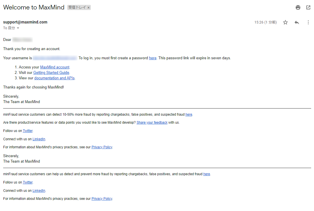The height and width of the screenshot is (211, 314).
Task: Open the last LinkedIn link near bottom
Action: pyautogui.click(x=39, y=191)
